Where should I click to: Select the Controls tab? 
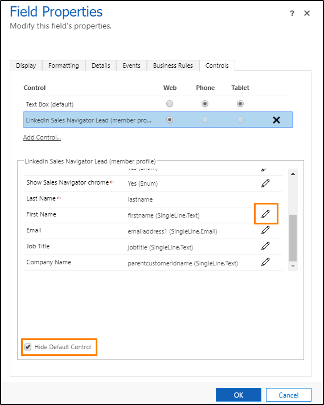pyautogui.click(x=217, y=66)
